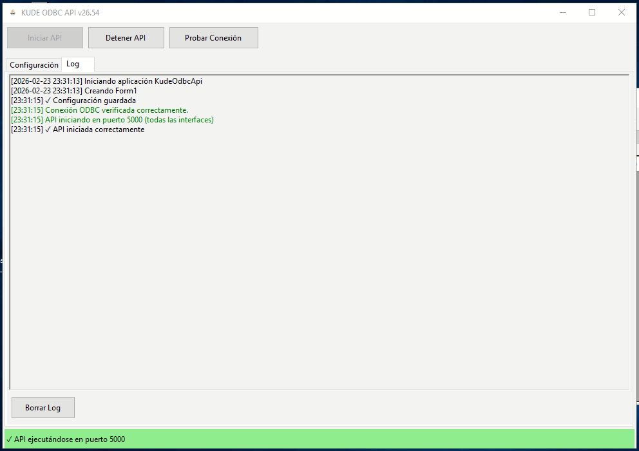Click the KUDE ODBC API title bar icon
639x451 pixels.
[12, 13]
